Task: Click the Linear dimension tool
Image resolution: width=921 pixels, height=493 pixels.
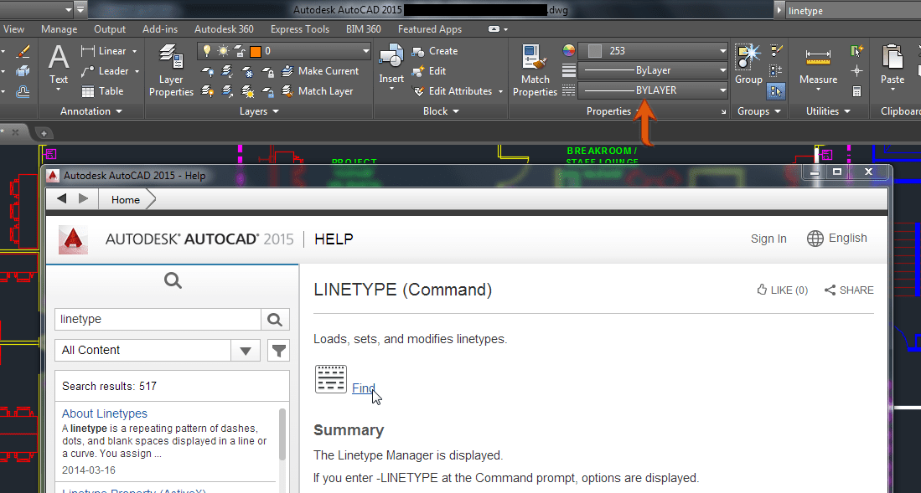Action: coord(105,51)
